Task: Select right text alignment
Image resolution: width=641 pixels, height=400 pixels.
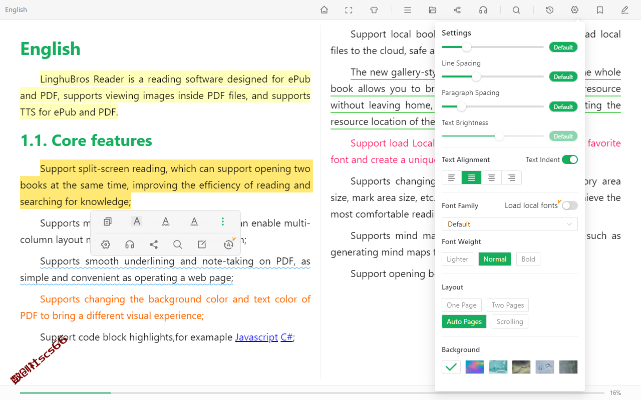Action: [x=511, y=177]
